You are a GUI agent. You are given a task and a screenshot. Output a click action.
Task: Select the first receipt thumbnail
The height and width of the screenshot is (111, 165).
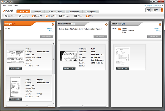coord(15,56)
